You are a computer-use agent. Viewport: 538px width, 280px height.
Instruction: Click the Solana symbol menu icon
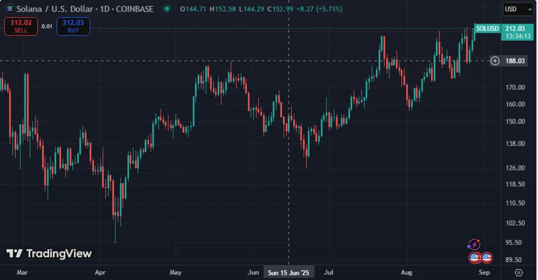(10, 9)
